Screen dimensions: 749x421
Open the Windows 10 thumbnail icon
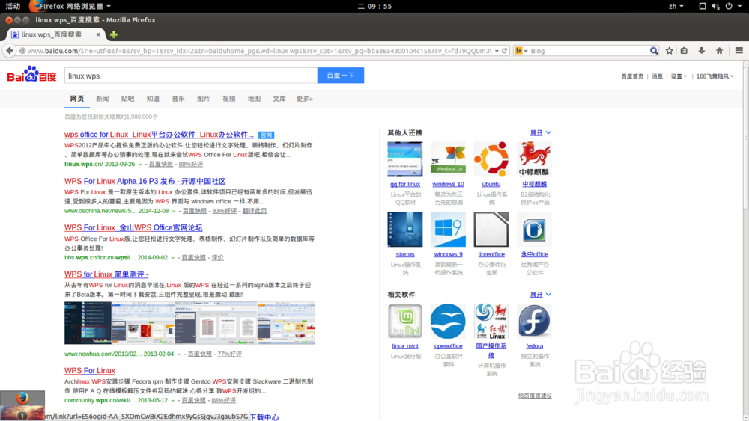pos(448,159)
